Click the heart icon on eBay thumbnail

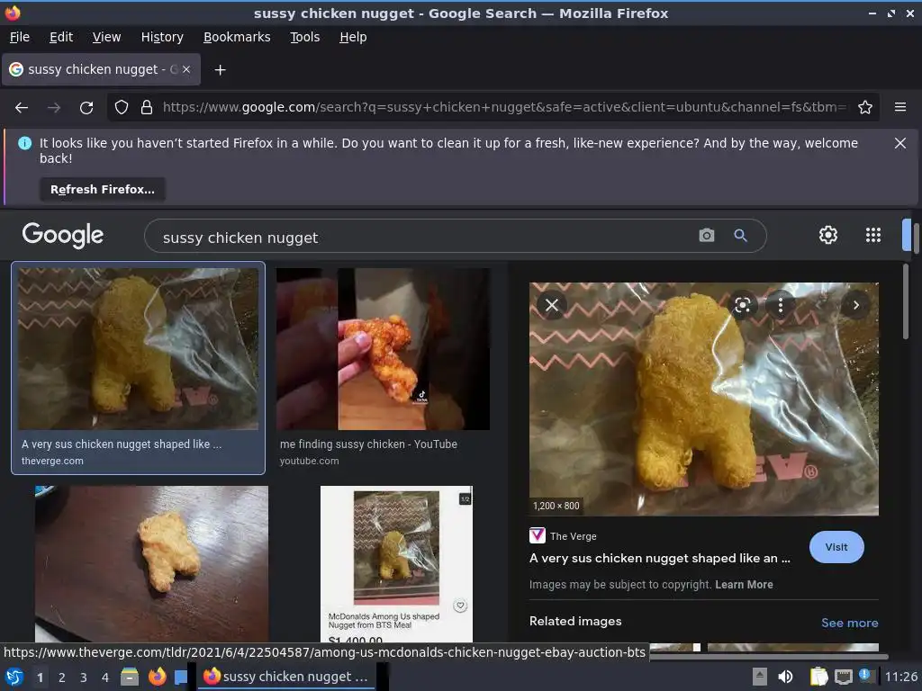pos(460,606)
